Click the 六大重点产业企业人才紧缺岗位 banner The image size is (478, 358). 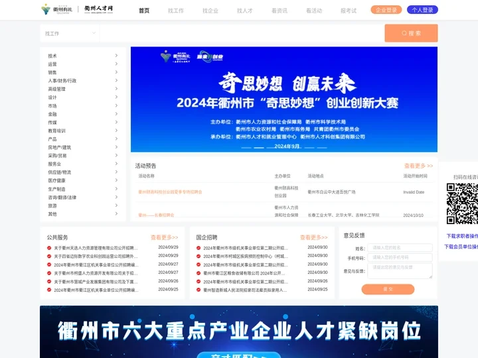239,332
